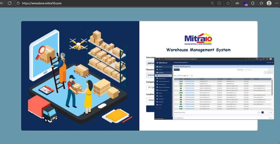
Task: Open the browser Extensions puzzle icon
Action: [x=253, y=3]
